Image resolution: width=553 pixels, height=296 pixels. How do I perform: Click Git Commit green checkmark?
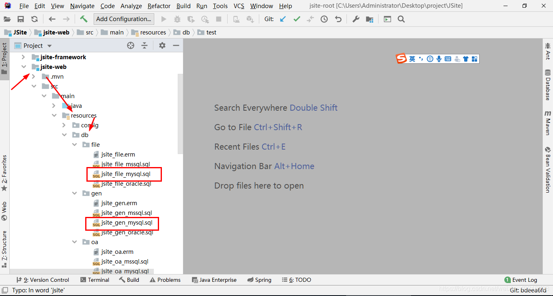point(297,19)
